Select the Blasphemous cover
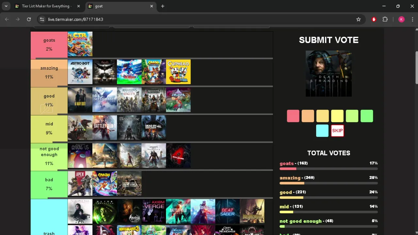Image resolution: width=418 pixels, height=235 pixels. pyautogui.click(x=252, y=211)
